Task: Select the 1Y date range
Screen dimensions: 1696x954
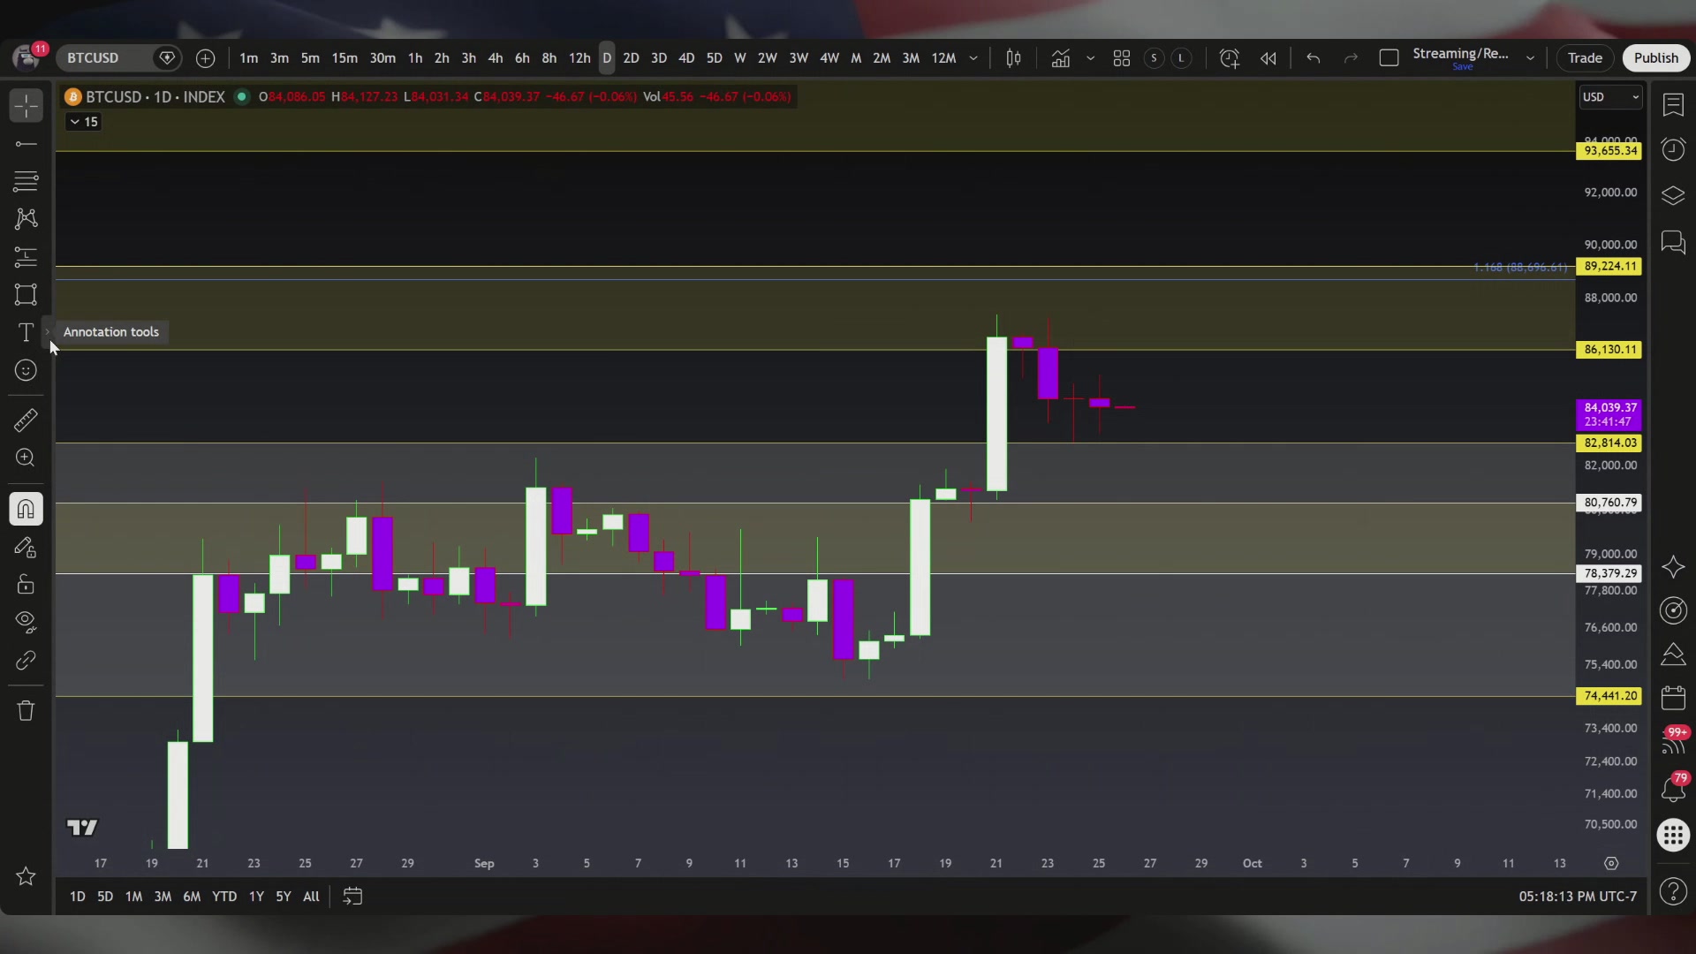Action: [256, 897]
